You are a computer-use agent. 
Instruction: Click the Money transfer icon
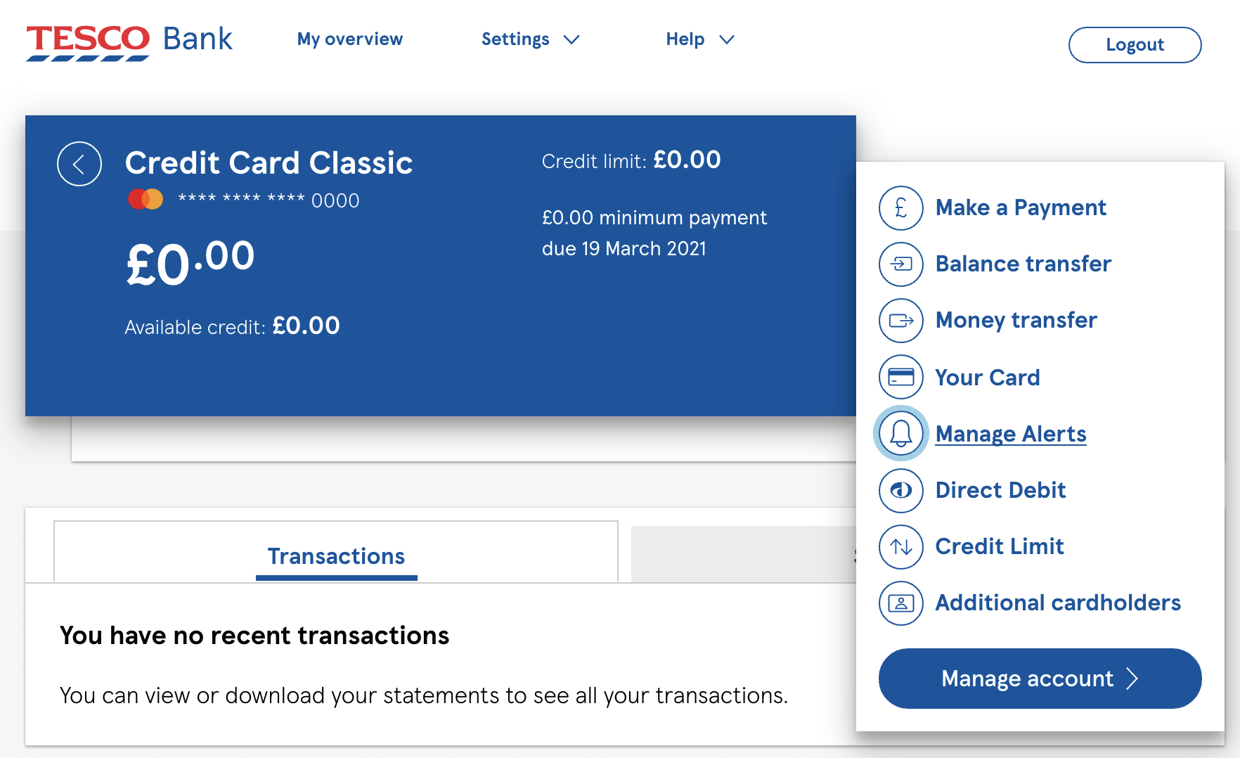click(x=900, y=321)
